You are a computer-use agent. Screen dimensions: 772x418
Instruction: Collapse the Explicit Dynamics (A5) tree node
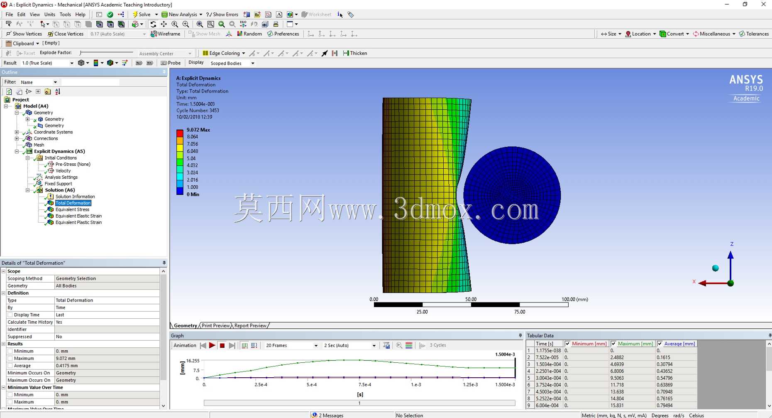pyautogui.click(x=17, y=152)
